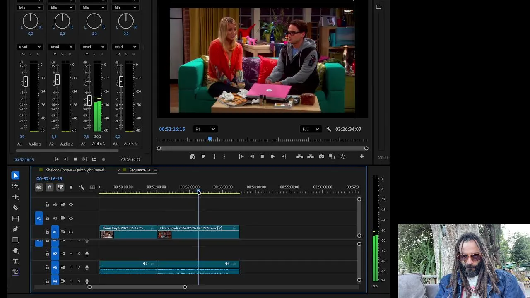Open Audio 4 Read automation dropdown
The height and width of the screenshot is (298, 530).
click(125, 47)
